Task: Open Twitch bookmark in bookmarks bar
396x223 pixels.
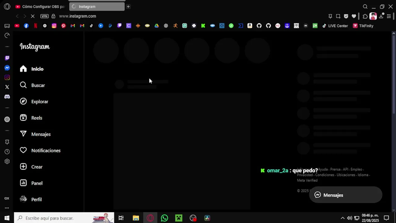Action: [119, 26]
